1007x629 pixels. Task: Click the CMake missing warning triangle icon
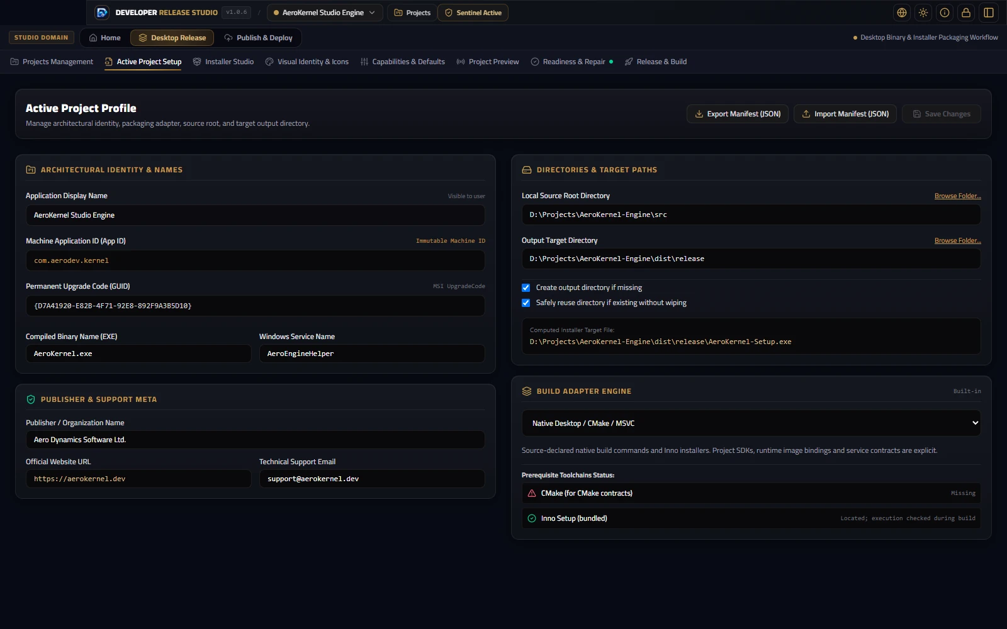[532, 493]
